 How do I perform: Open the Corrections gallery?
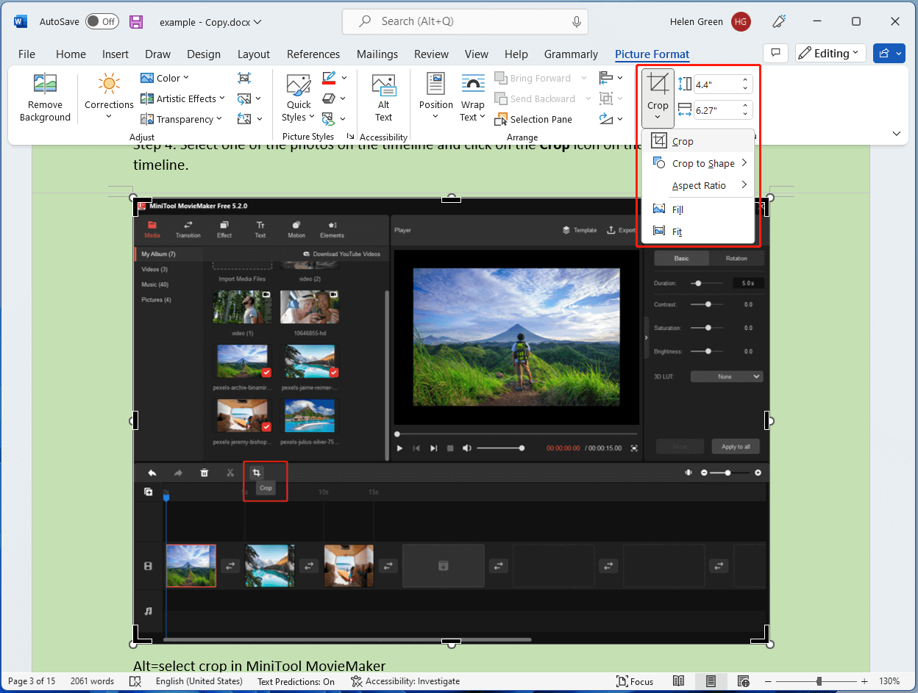108,98
